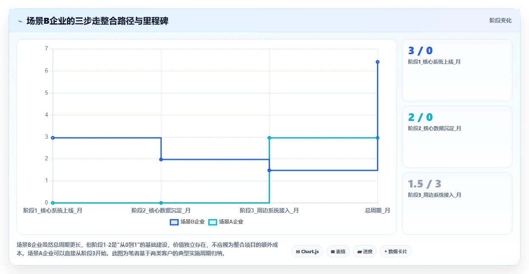Click the footnote paragraph below chart
Viewport: 529px width, 274px height.
[148, 249]
